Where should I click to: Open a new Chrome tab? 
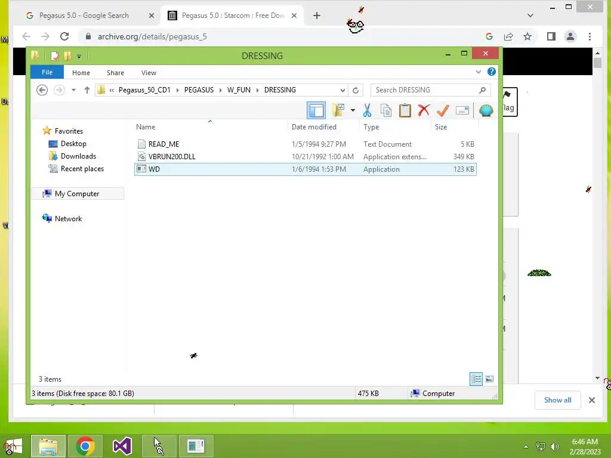tap(317, 16)
